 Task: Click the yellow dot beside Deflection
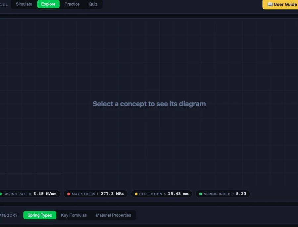[x=136, y=194]
